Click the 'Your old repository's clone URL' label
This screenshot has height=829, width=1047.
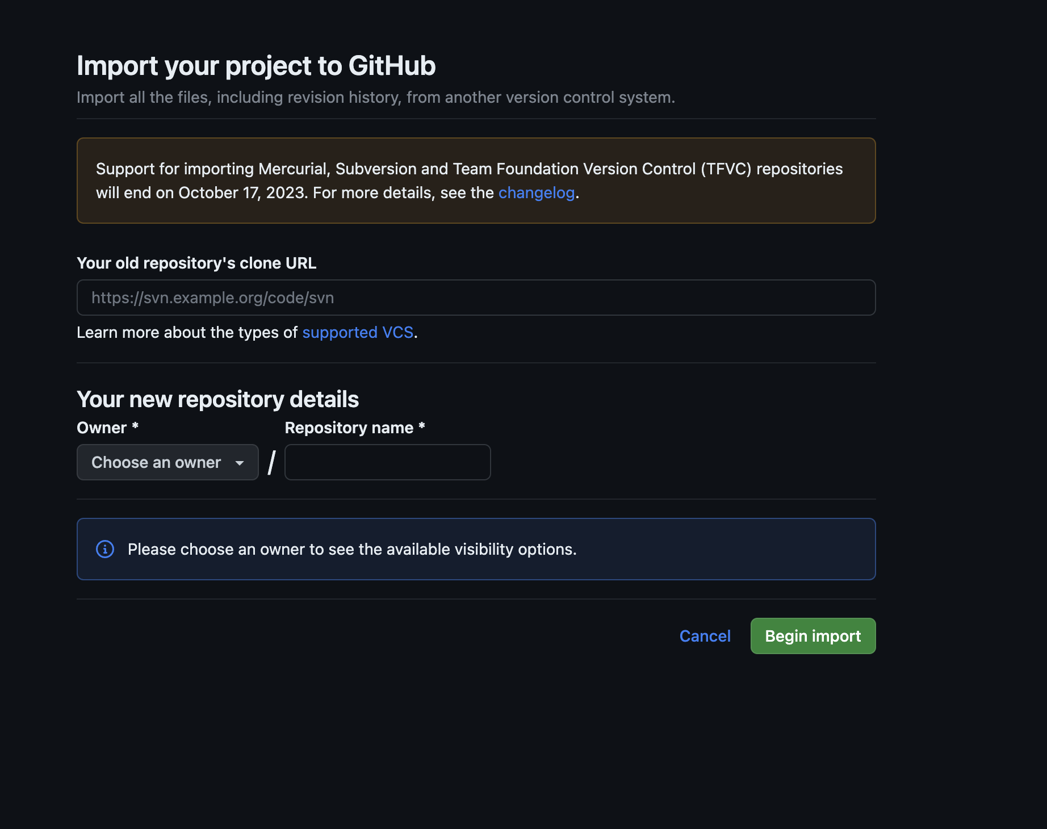click(196, 263)
